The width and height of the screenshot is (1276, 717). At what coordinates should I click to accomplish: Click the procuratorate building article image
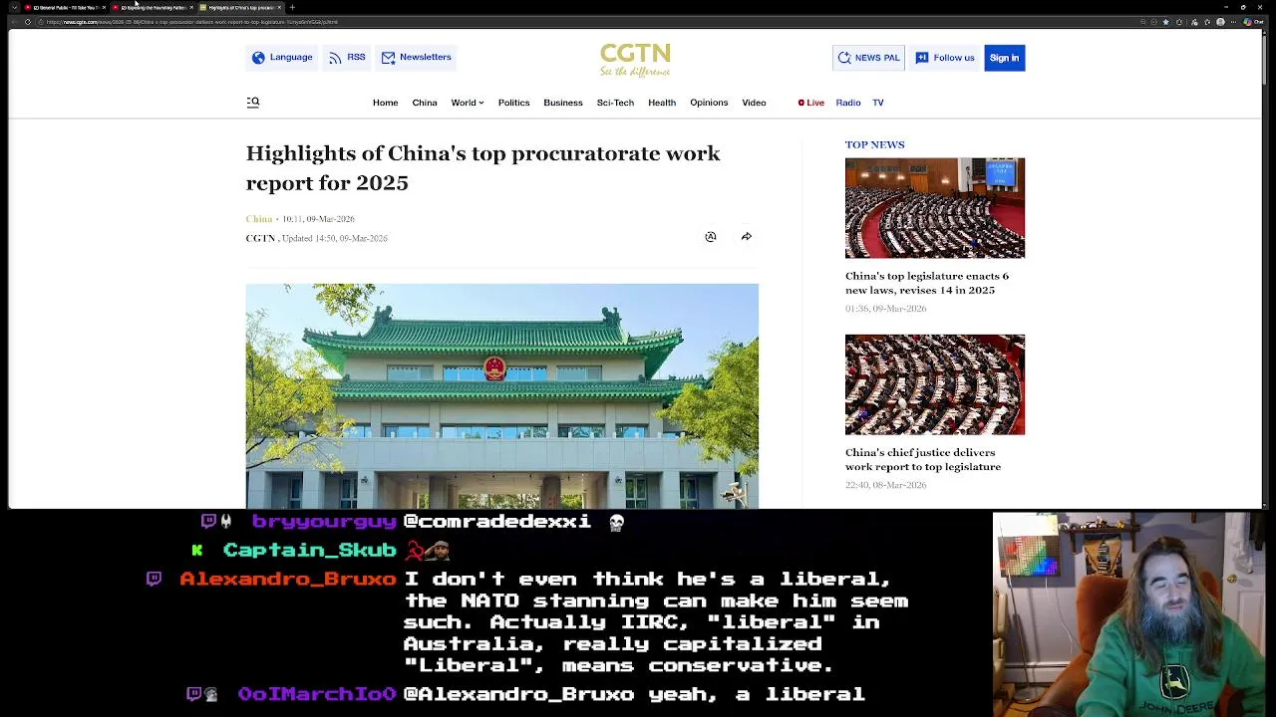[x=502, y=396]
